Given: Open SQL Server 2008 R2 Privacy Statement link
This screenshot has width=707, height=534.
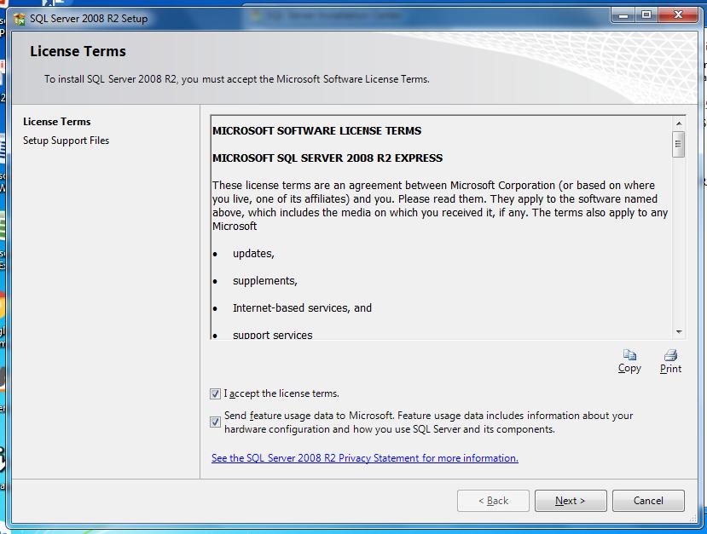Looking at the screenshot, I should click(365, 458).
